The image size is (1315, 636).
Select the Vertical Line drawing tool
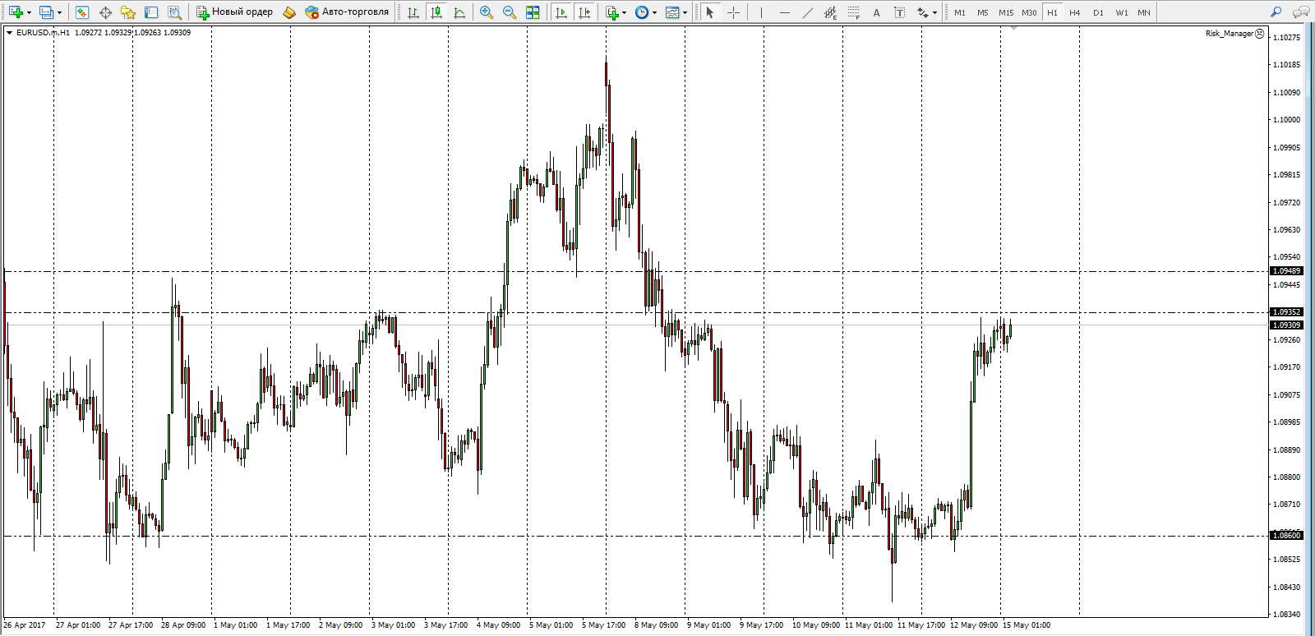coord(761,12)
